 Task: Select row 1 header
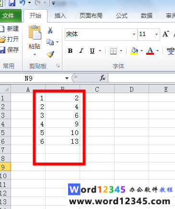[5, 98]
